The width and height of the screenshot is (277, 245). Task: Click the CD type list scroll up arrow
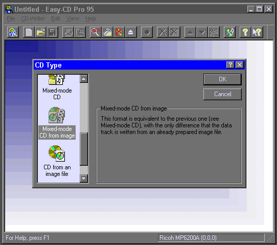tap(84, 79)
